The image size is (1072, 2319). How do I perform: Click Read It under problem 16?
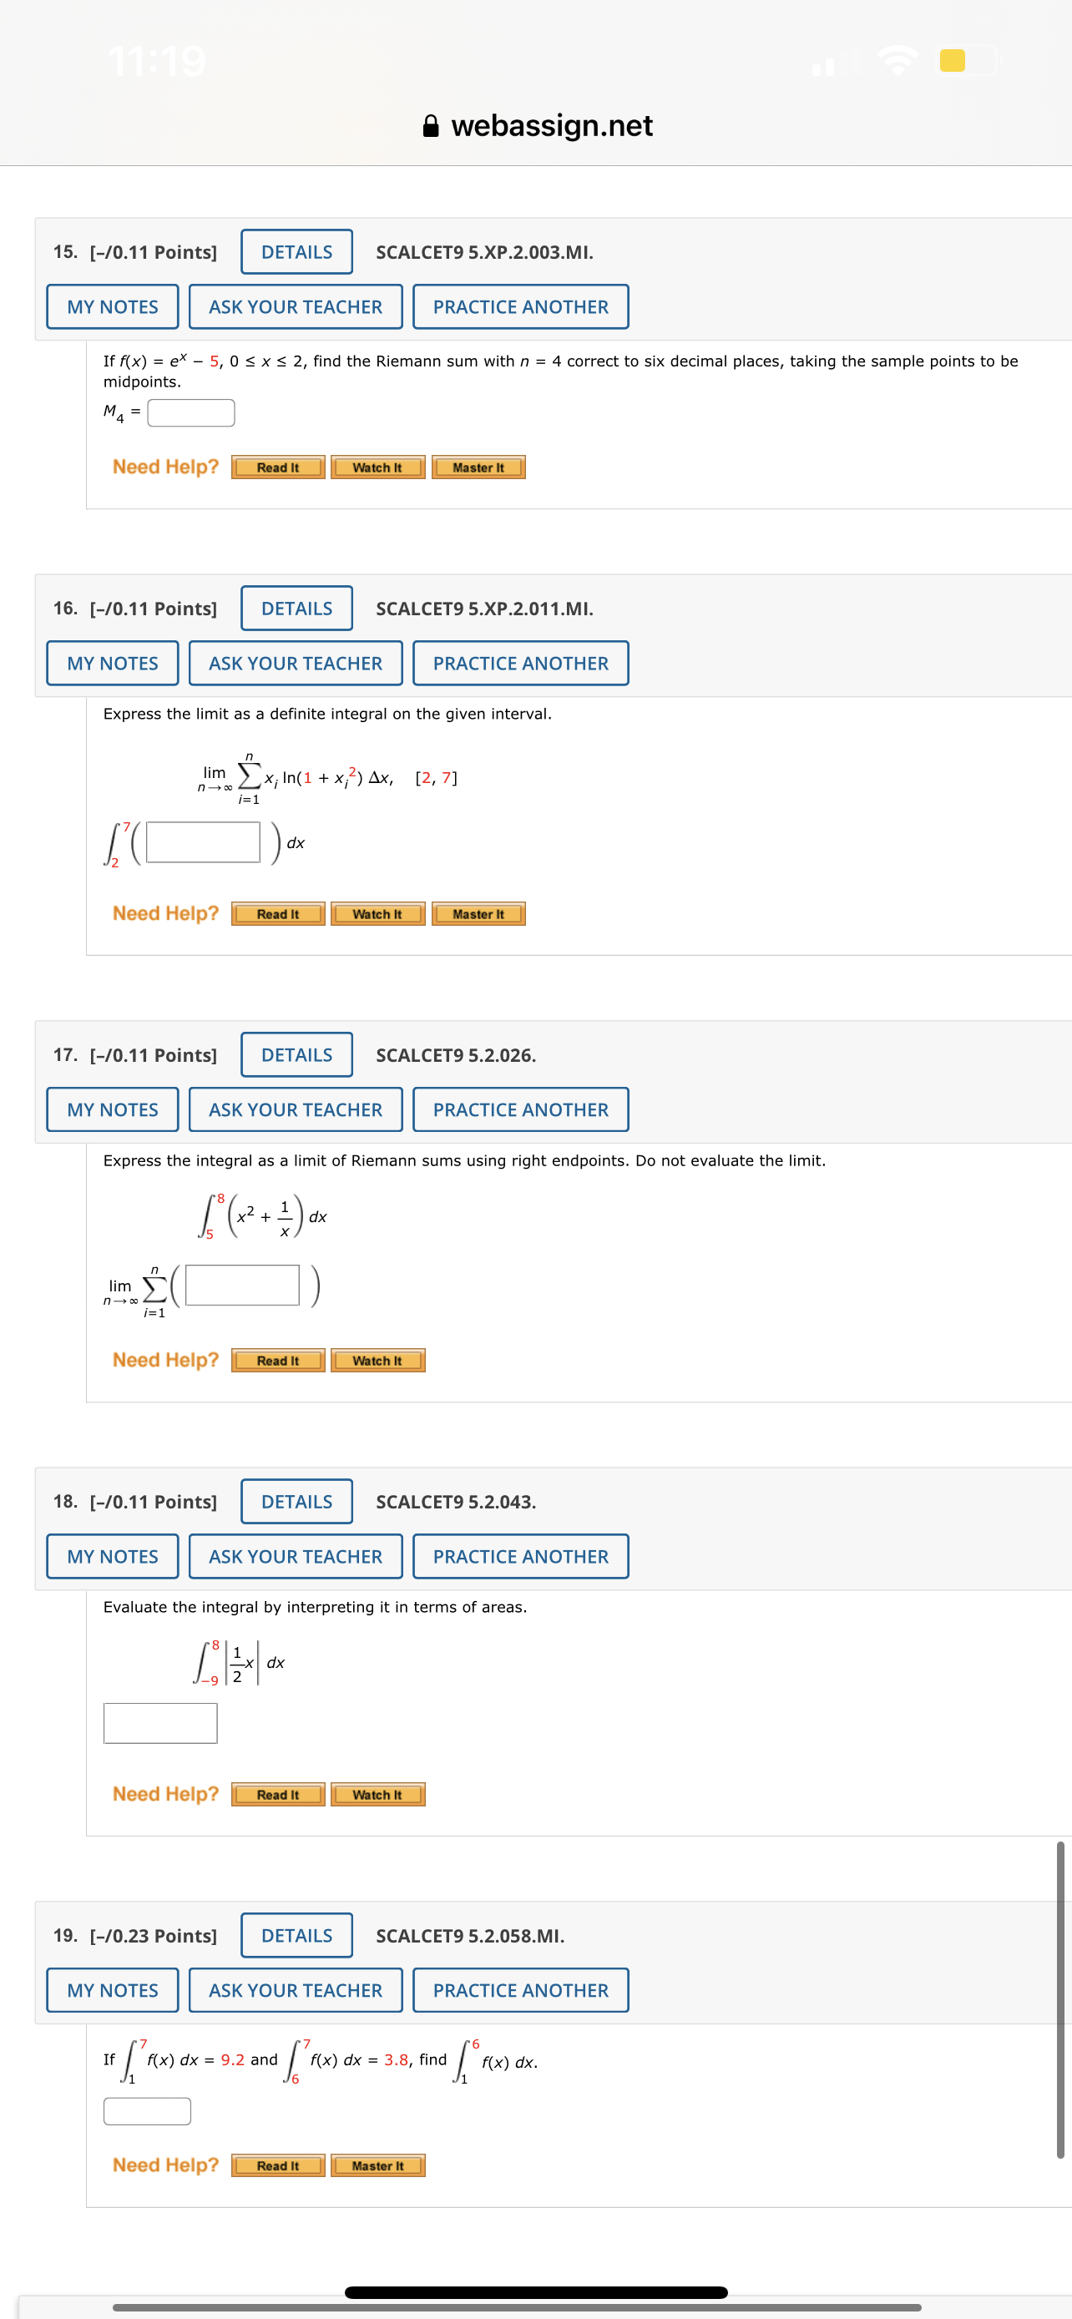click(278, 914)
